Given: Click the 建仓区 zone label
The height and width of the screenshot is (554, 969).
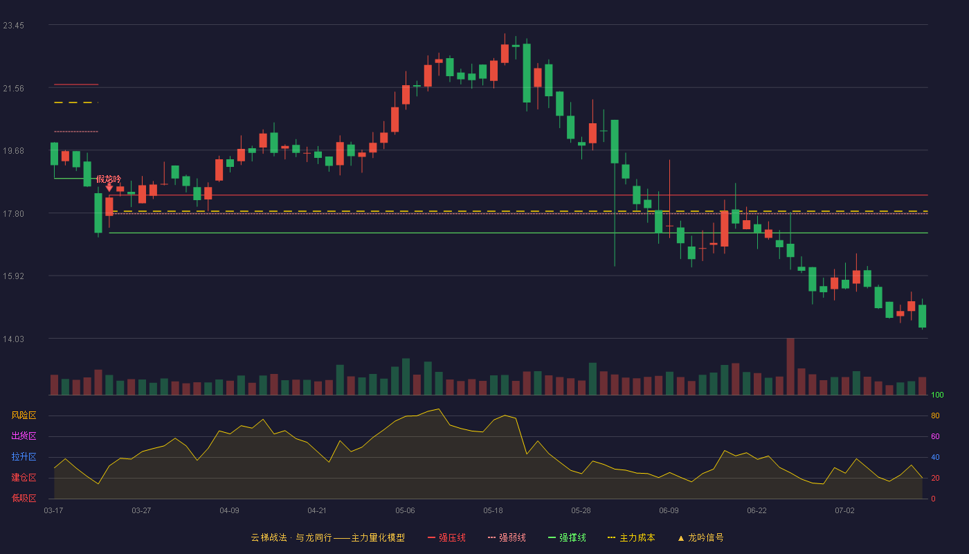Looking at the screenshot, I should pos(24,478).
